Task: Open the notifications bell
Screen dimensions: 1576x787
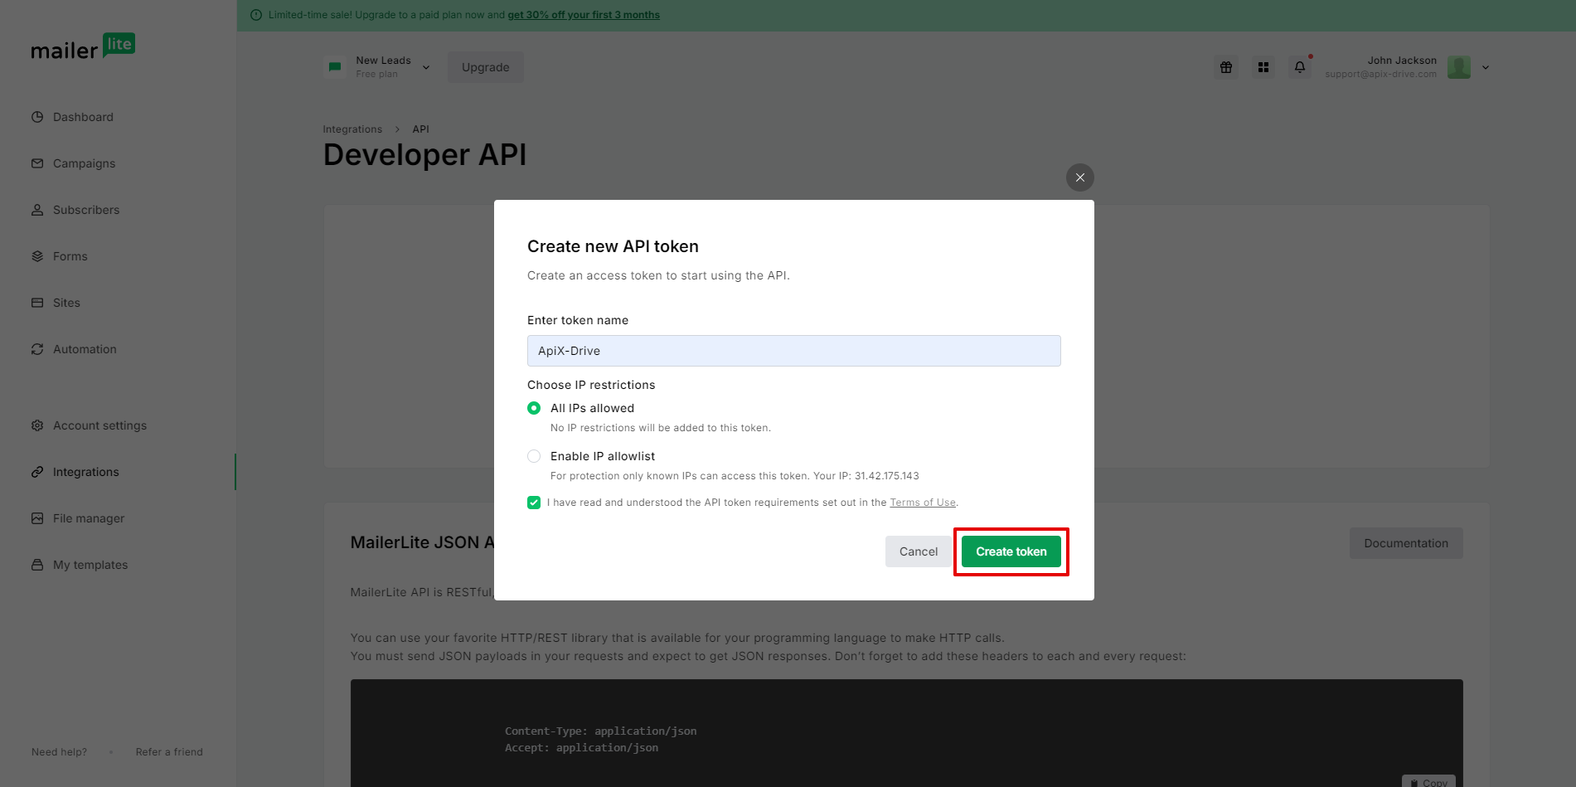Action: click(1300, 67)
